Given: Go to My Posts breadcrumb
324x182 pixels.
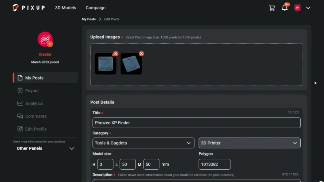Looking at the screenshot, I should 89,19.
